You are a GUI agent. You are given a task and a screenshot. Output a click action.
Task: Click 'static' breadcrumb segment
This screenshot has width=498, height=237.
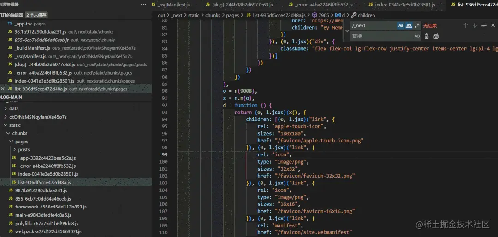[194, 15]
